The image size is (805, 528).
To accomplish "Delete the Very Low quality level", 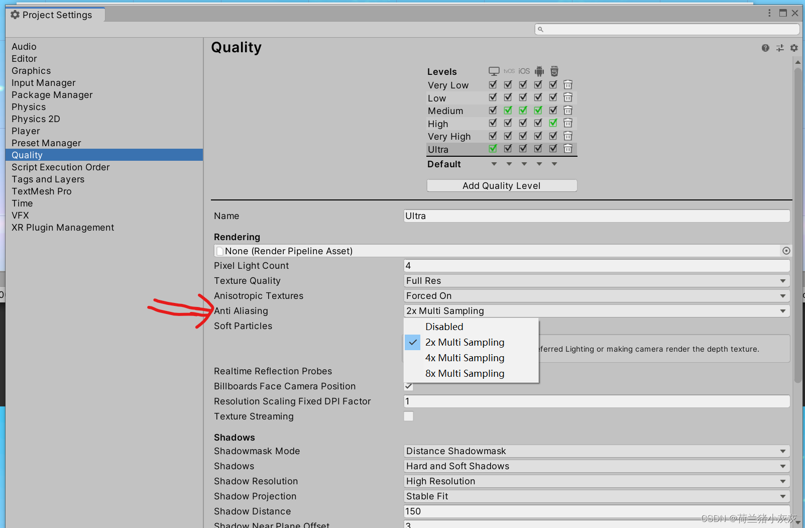I will tap(568, 84).
